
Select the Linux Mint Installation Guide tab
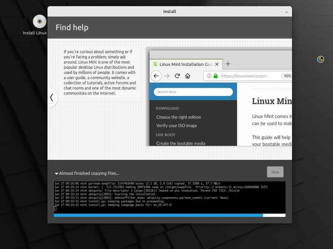186,64
